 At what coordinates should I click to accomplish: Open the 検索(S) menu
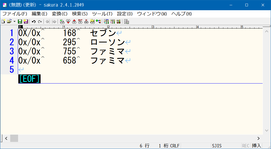click(80, 14)
